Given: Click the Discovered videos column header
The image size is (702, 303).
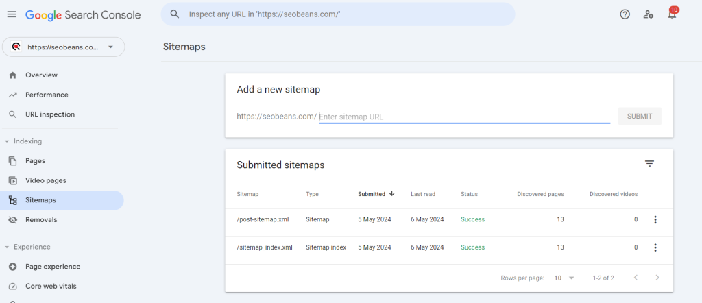Looking at the screenshot, I should (x=614, y=194).
